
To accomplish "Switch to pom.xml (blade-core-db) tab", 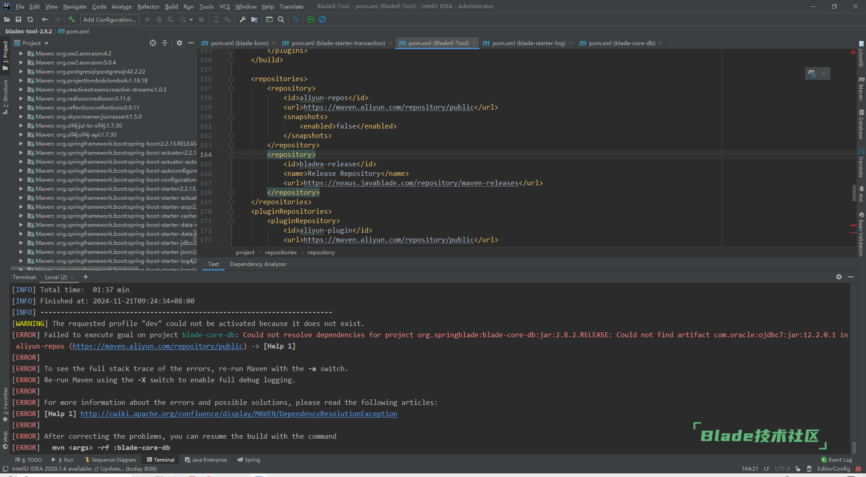I will click(x=622, y=43).
